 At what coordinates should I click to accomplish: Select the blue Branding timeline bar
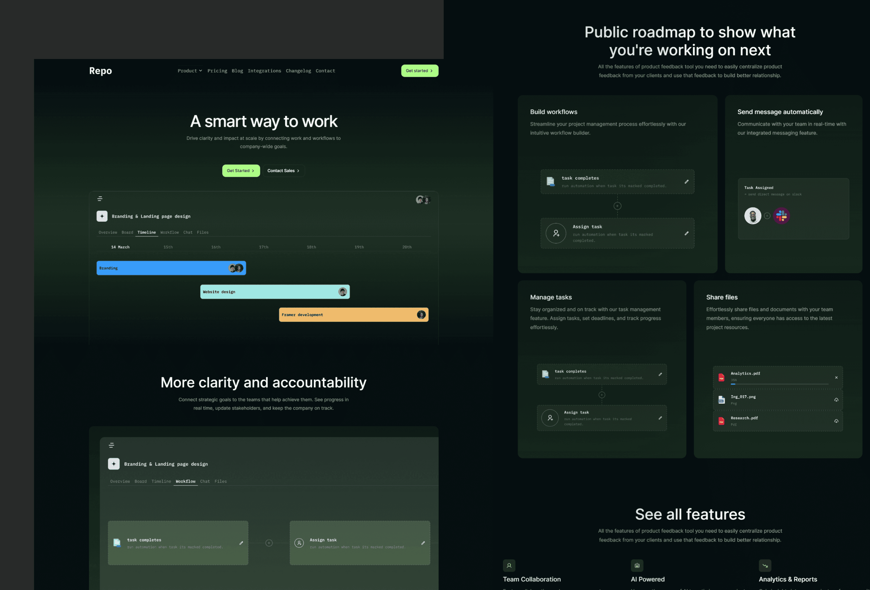pos(171,268)
